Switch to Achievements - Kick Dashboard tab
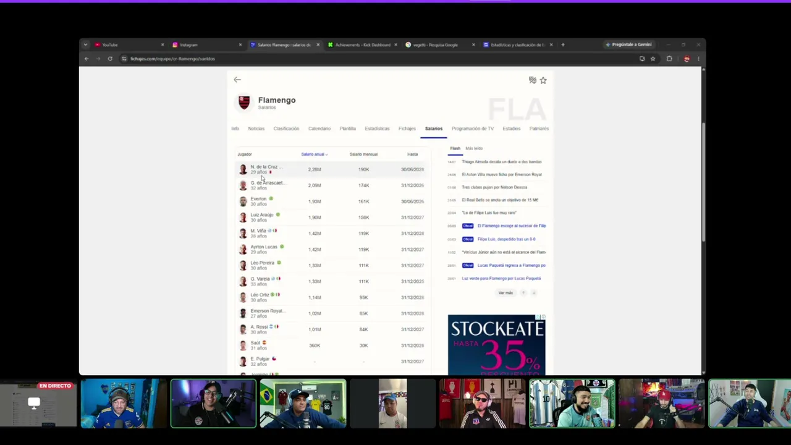 point(363,44)
